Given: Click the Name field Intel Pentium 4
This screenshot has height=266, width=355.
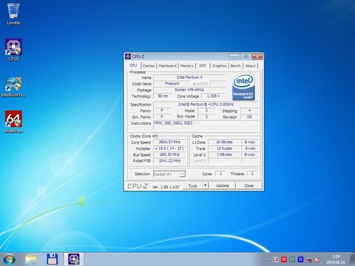Looking at the screenshot, I should (x=189, y=78).
